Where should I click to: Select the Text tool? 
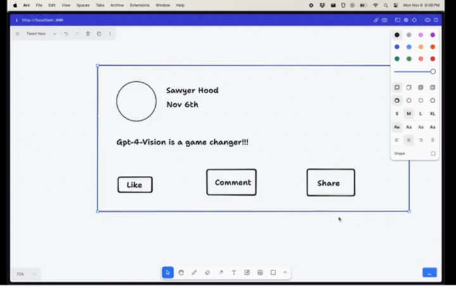[x=234, y=272]
